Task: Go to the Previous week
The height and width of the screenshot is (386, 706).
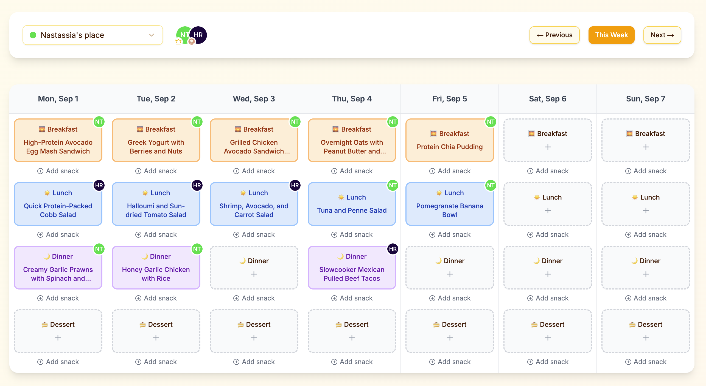Action: pyautogui.click(x=554, y=35)
